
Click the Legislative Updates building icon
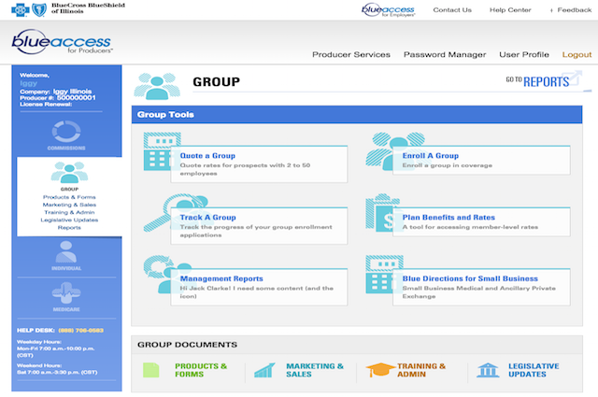(487, 371)
